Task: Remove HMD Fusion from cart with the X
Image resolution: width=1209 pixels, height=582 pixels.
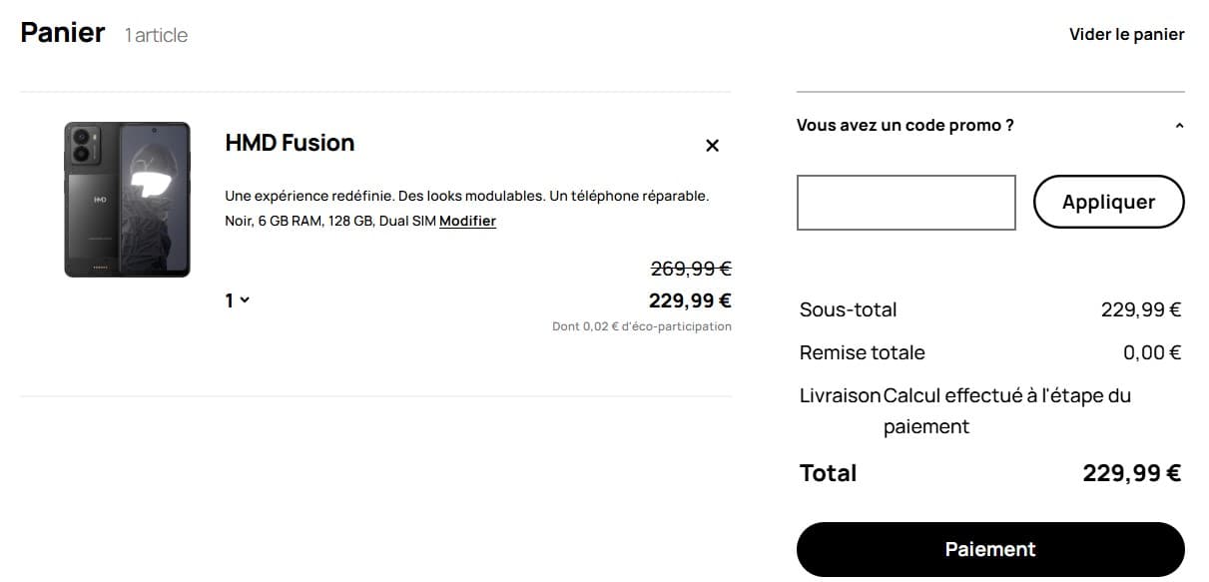Action: pos(712,146)
